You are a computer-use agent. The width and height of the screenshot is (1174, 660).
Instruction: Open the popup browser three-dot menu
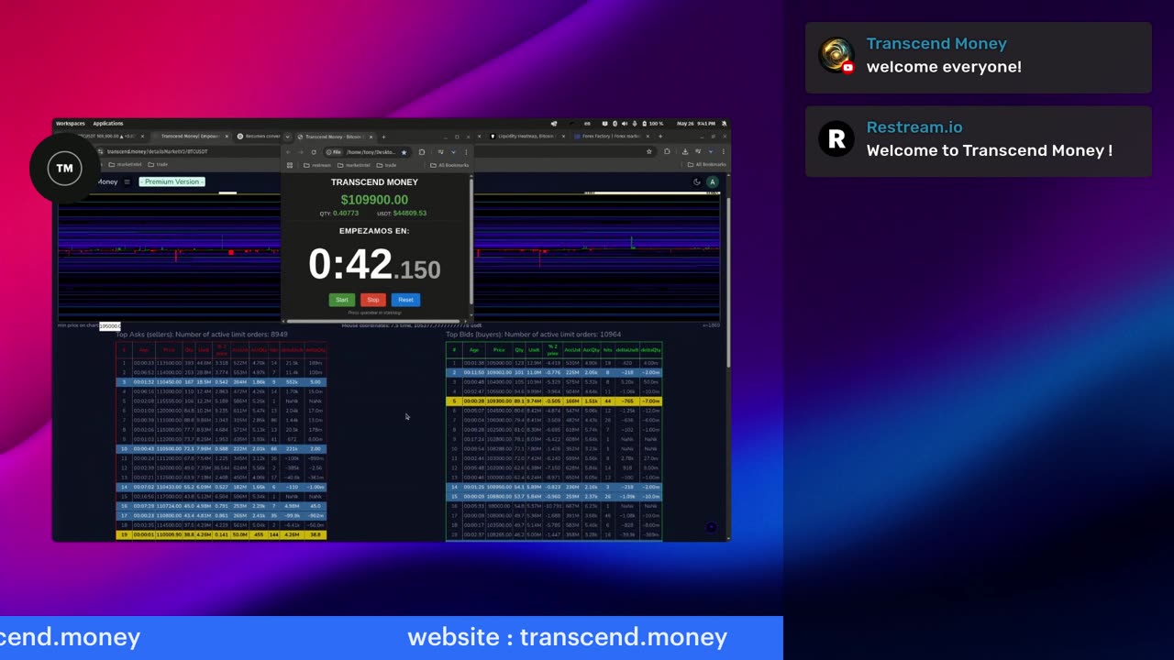(466, 152)
